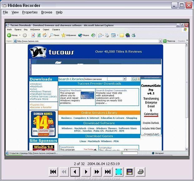Click the Domain Names $14.99 ad banner

pos(43,124)
